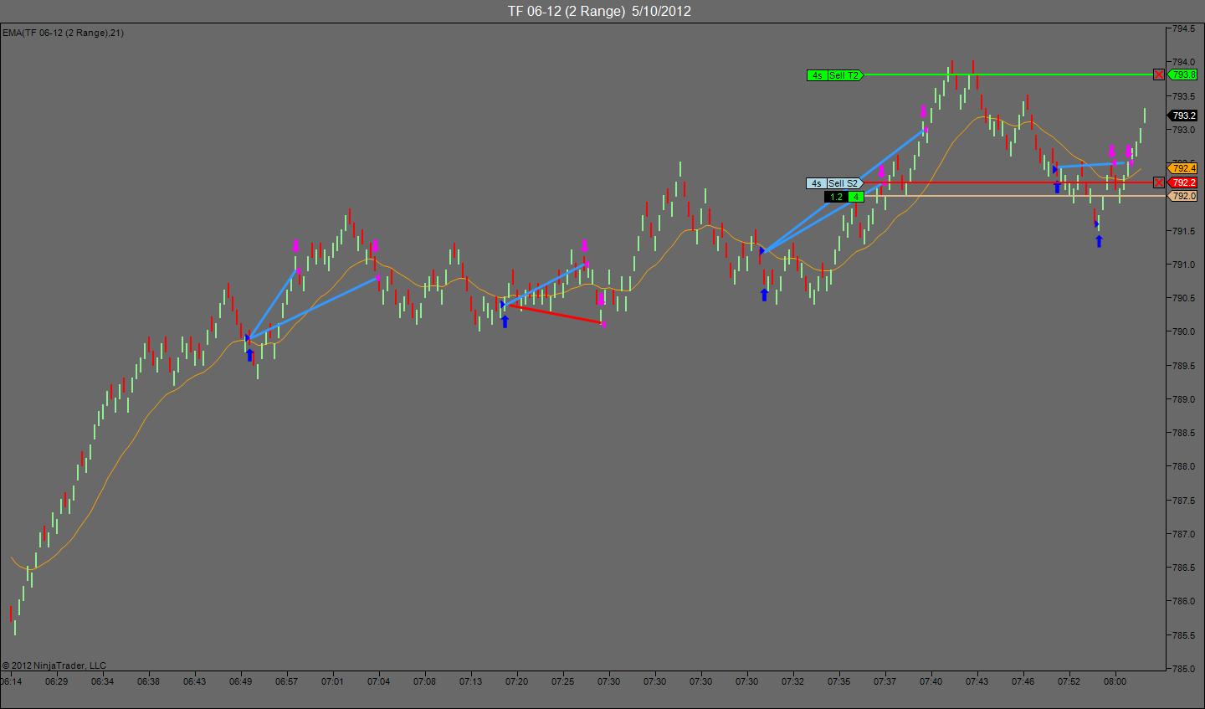Image resolution: width=1205 pixels, height=709 pixels.
Task: Click the 790.0 price axis label
Action: tap(1183, 331)
